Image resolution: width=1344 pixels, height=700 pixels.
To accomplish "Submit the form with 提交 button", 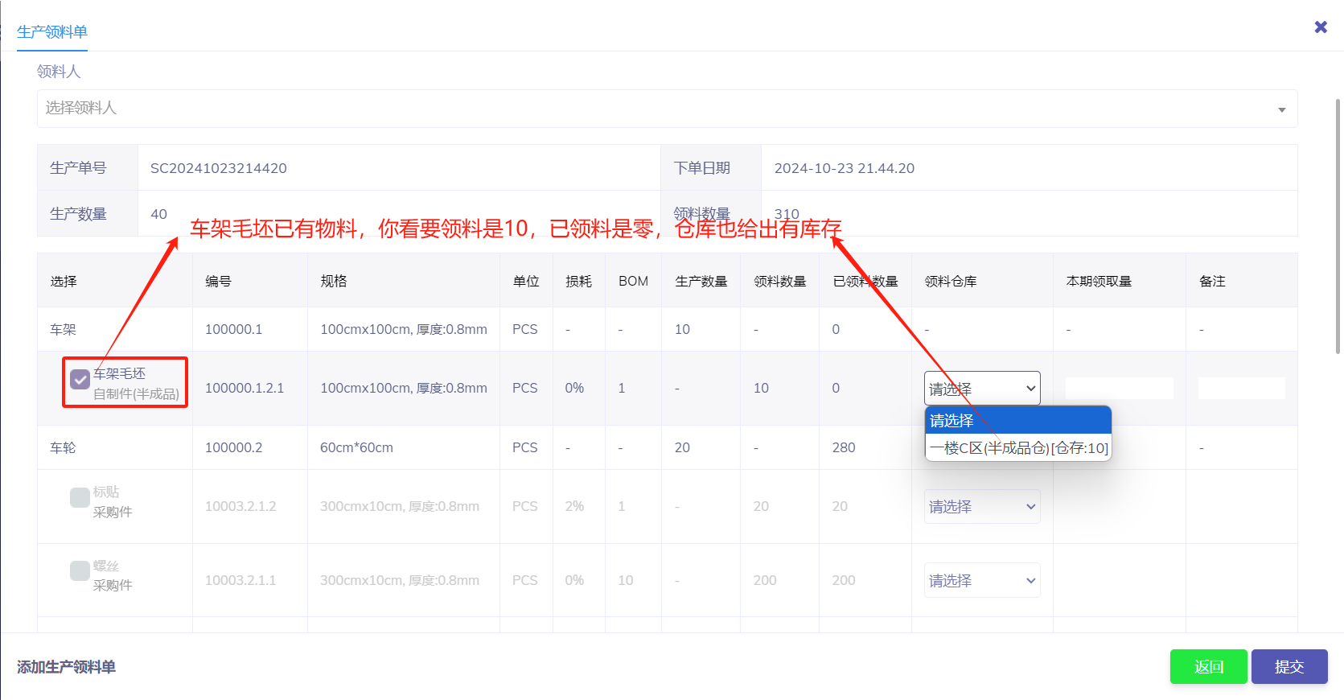I will (x=1289, y=667).
